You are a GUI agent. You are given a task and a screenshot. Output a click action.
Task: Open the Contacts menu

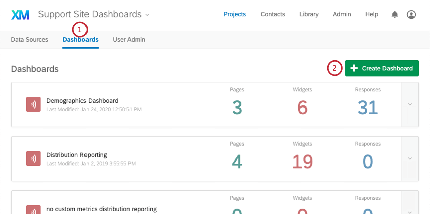pos(273,14)
